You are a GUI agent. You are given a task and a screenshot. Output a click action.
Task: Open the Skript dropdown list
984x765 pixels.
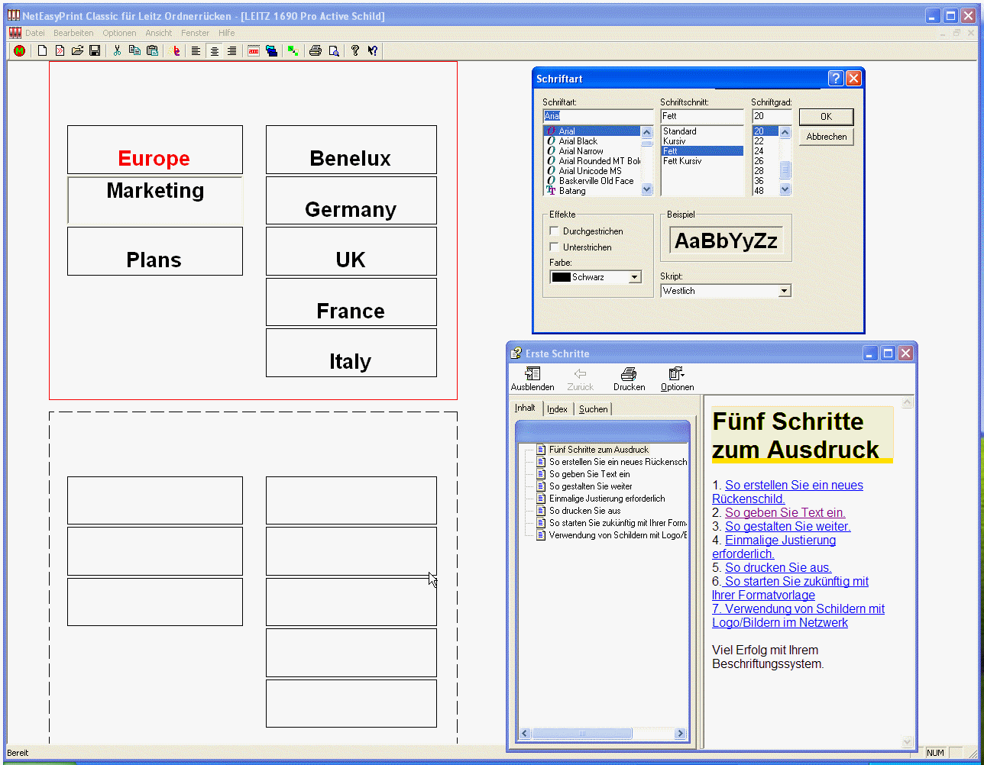click(783, 291)
